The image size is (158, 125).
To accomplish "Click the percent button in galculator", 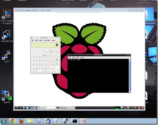I will [57, 63].
